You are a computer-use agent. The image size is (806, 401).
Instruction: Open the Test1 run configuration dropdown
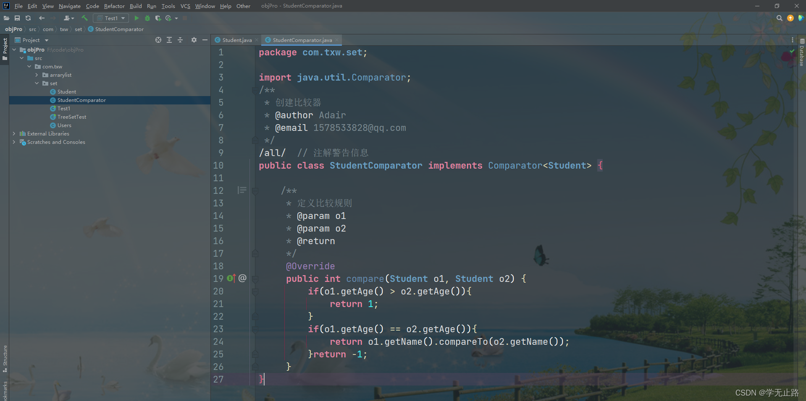pyautogui.click(x=111, y=18)
